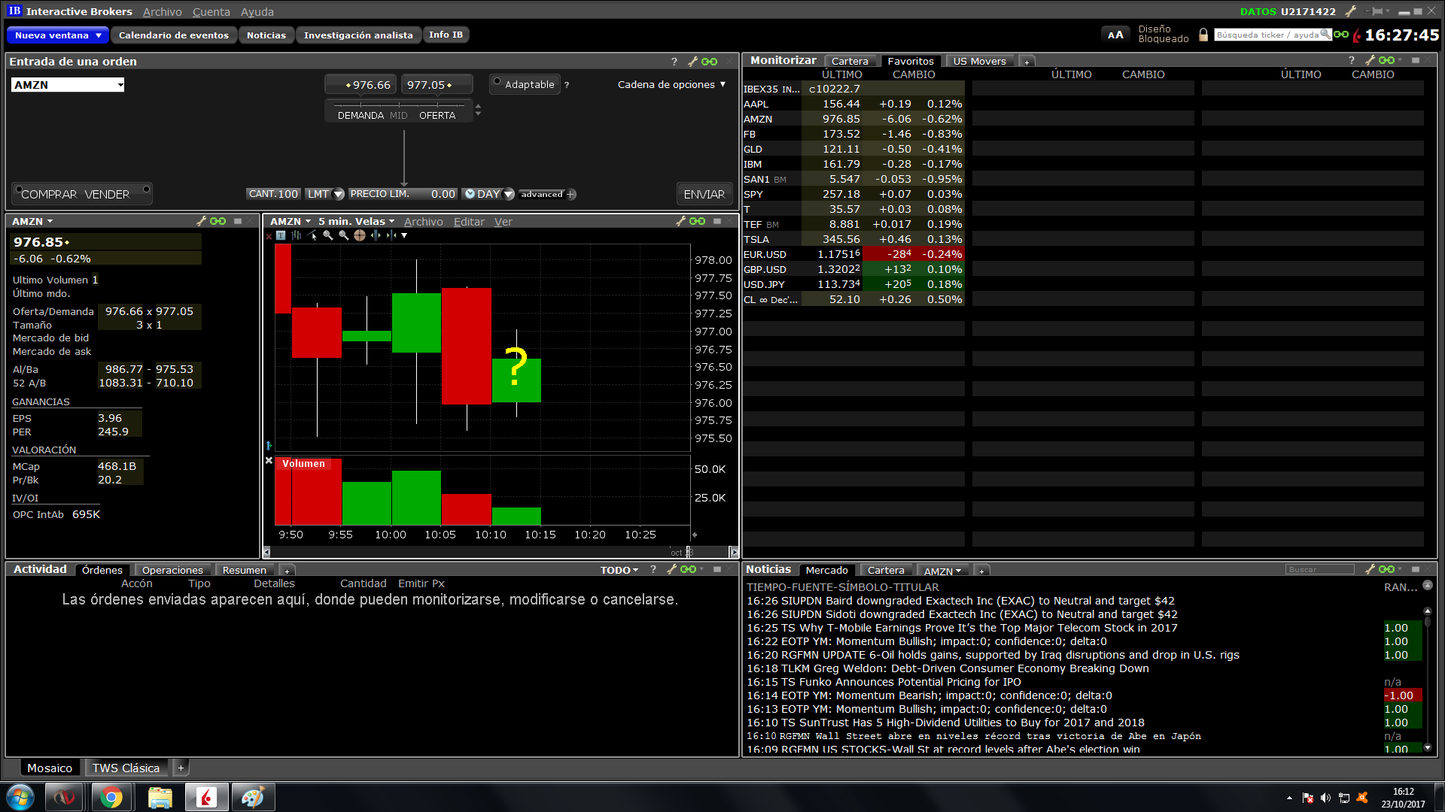Open Actividad panel wrench settings

tap(672, 569)
